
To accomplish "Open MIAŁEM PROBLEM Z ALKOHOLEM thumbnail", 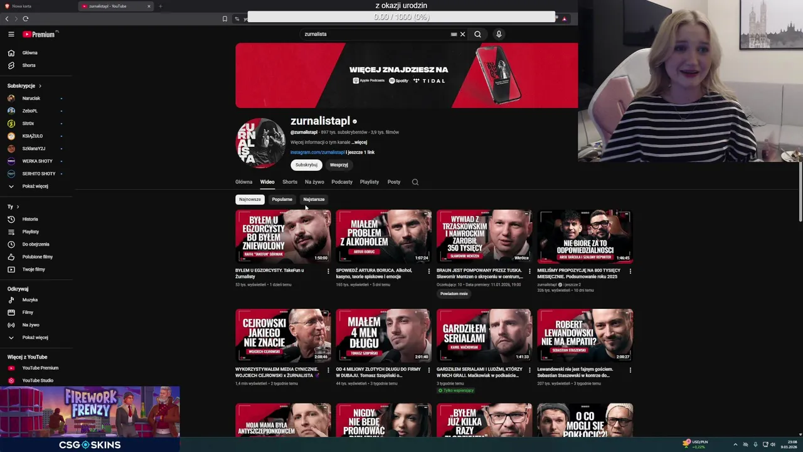I will (x=383, y=237).
